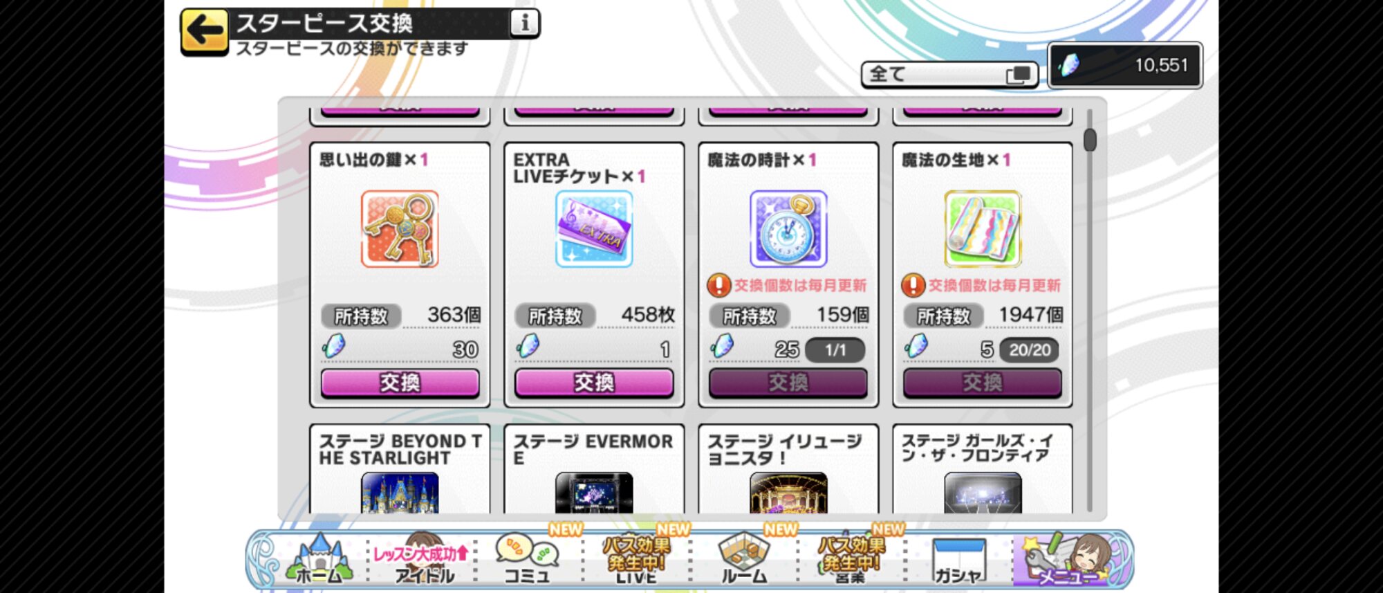Select the 魔法の生地 fabric icon
The width and height of the screenshot is (1383, 593).
click(x=983, y=229)
